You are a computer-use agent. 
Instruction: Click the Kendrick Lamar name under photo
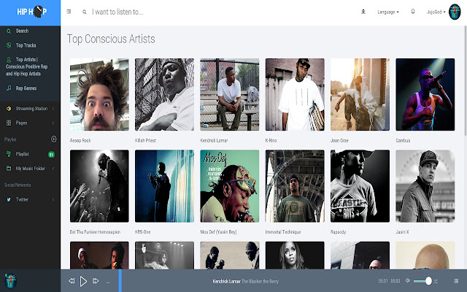(214, 140)
